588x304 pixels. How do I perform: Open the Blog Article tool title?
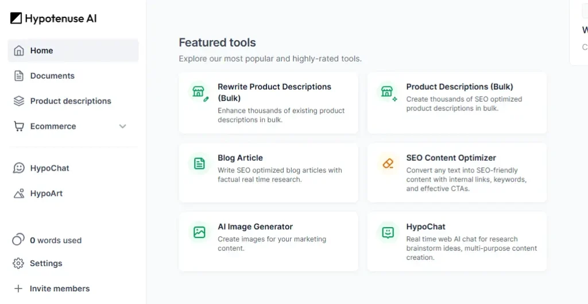click(x=240, y=157)
